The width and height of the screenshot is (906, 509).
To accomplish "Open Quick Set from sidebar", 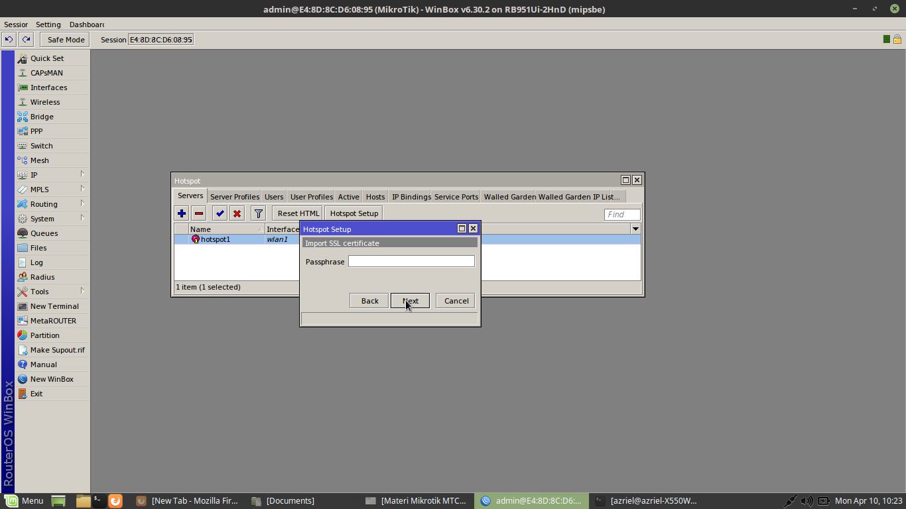I will pos(52,58).
